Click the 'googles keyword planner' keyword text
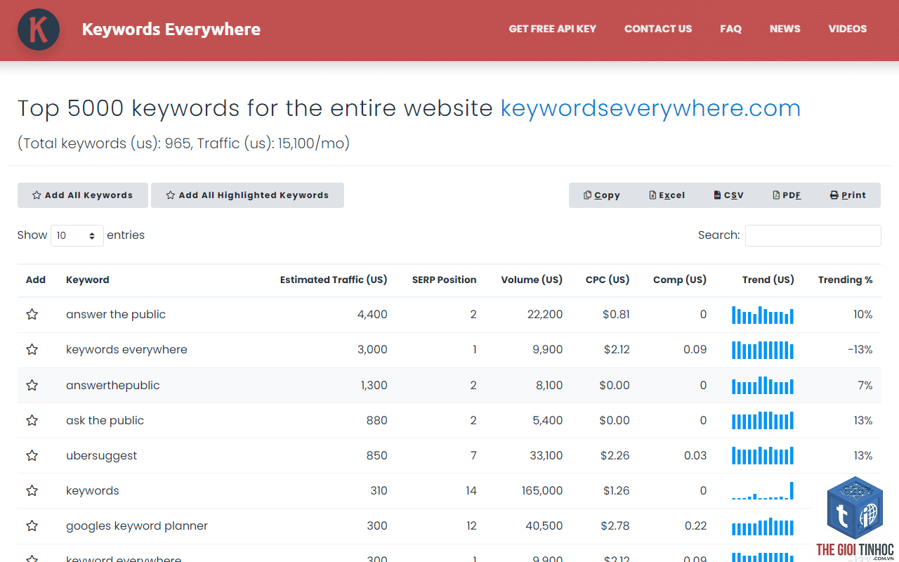The width and height of the screenshot is (899, 562). pyautogui.click(x=137, y=525)
